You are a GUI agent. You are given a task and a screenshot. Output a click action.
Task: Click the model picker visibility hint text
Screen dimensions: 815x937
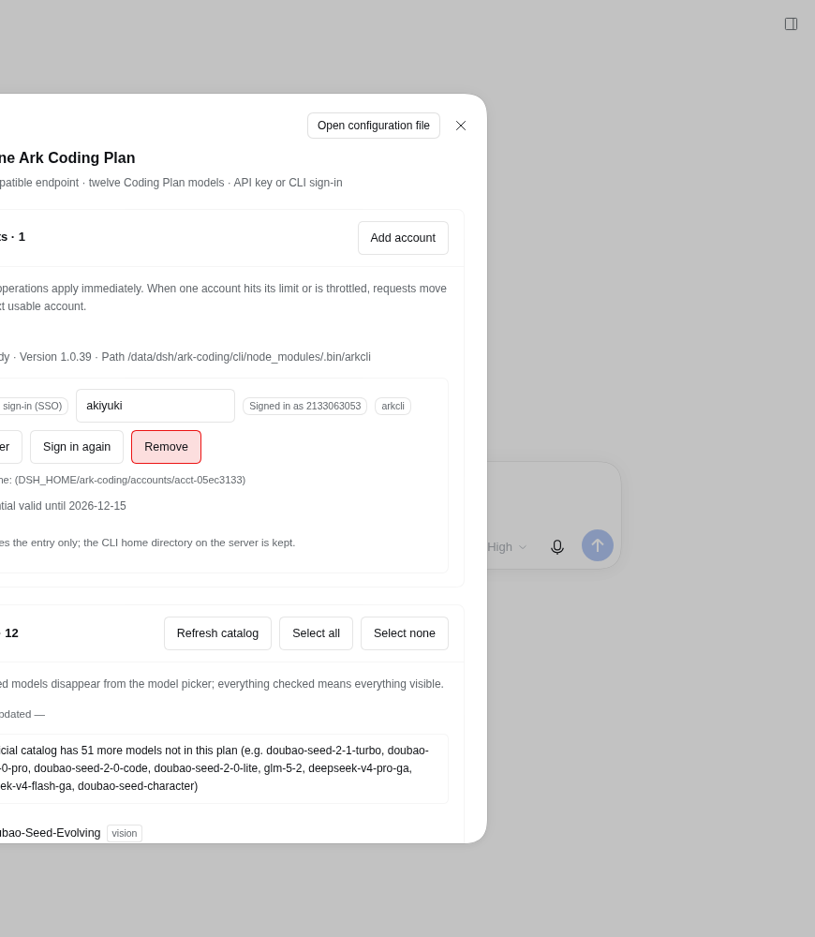222,684
